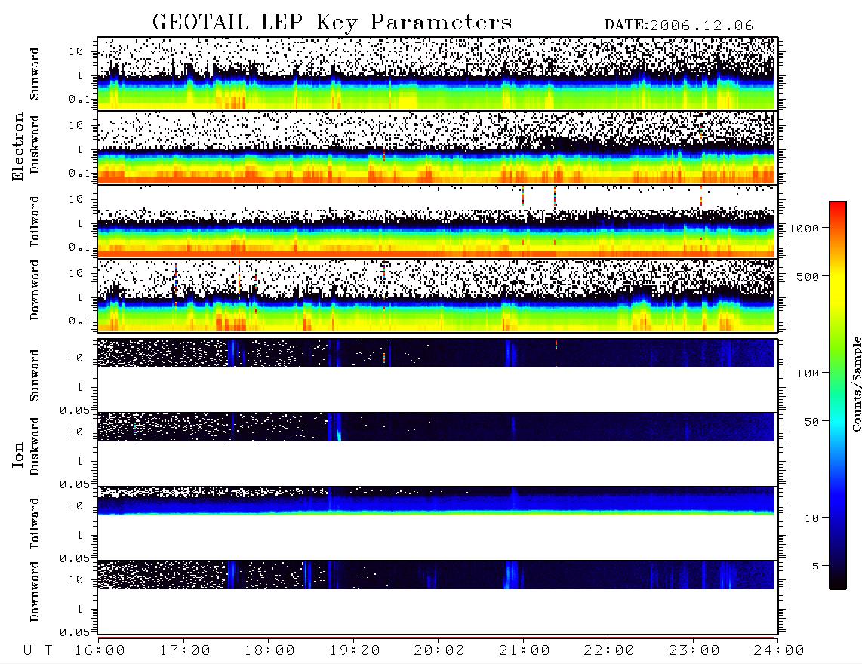Click inside the Electron Dawnward spectrogram panel

tap(437, 295)
